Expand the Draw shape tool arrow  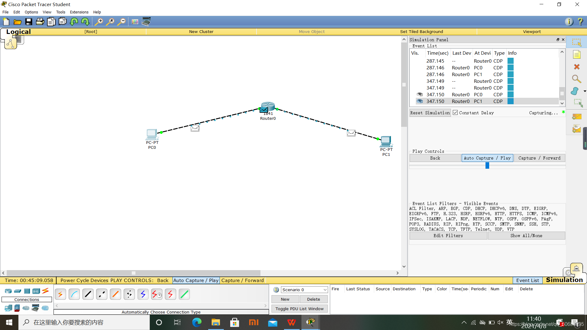pos(585,91)
